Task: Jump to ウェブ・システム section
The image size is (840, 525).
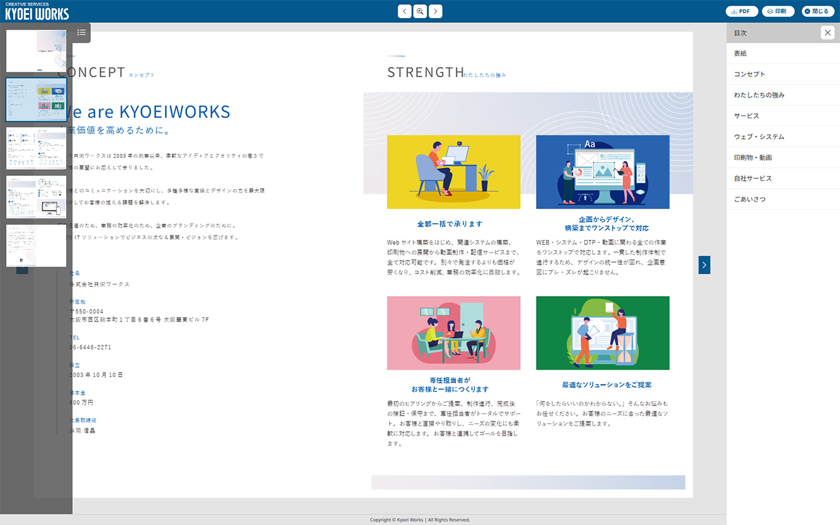Action: (783, 136)
